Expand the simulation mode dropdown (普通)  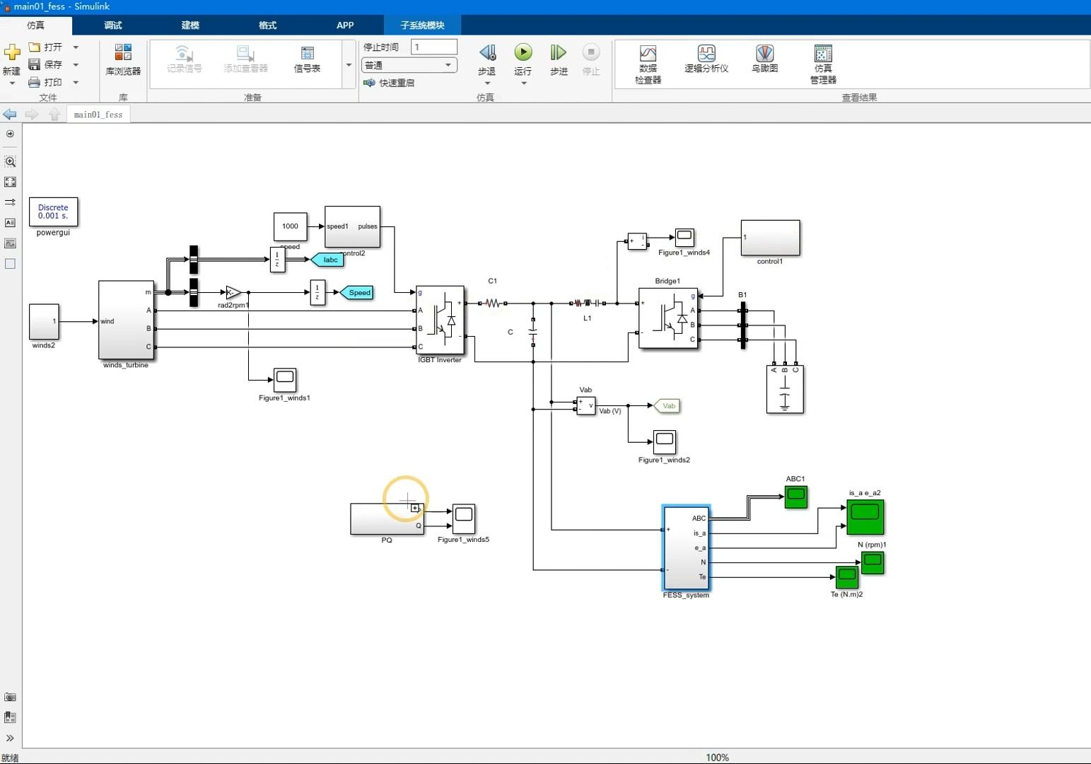pos(409,65)
